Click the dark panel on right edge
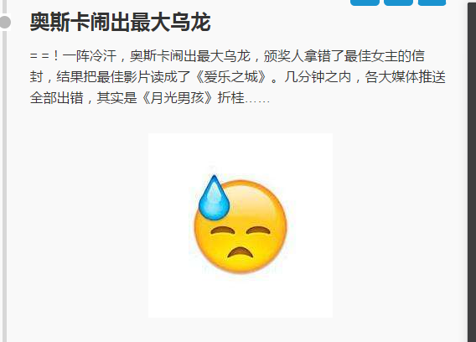This screenshot has width=476, height=342. tap(472, 171)
